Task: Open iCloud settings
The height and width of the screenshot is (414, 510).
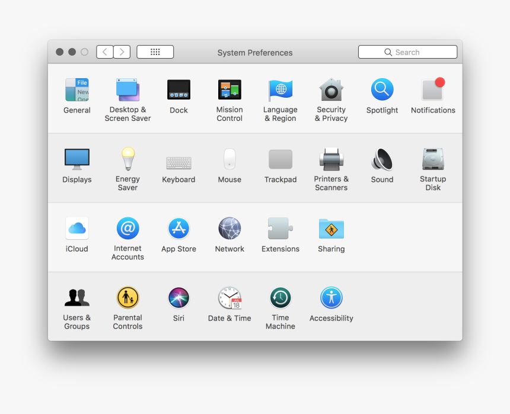Action: pyautogui.click(x=76, y=229)
